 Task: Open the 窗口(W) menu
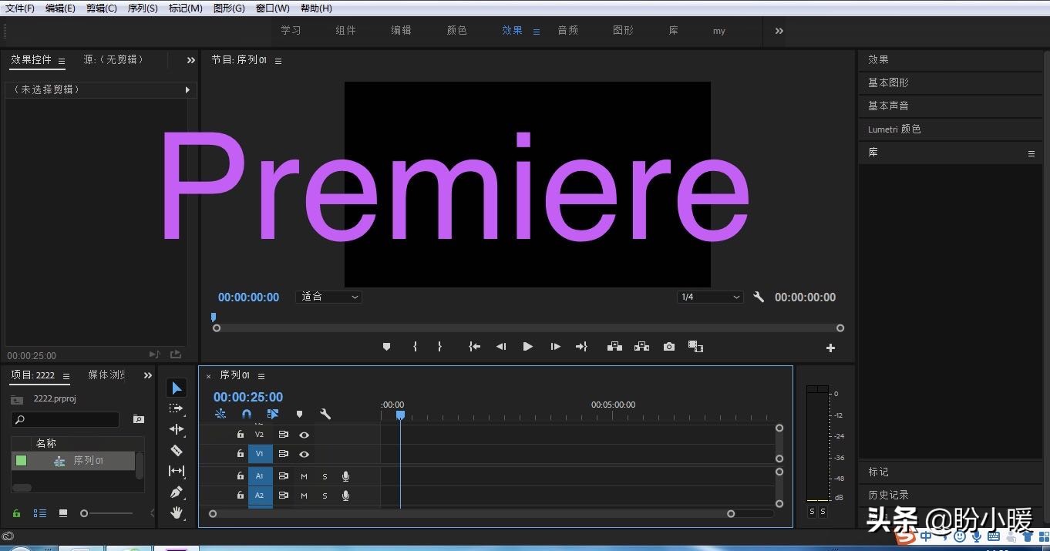[273, 8]
